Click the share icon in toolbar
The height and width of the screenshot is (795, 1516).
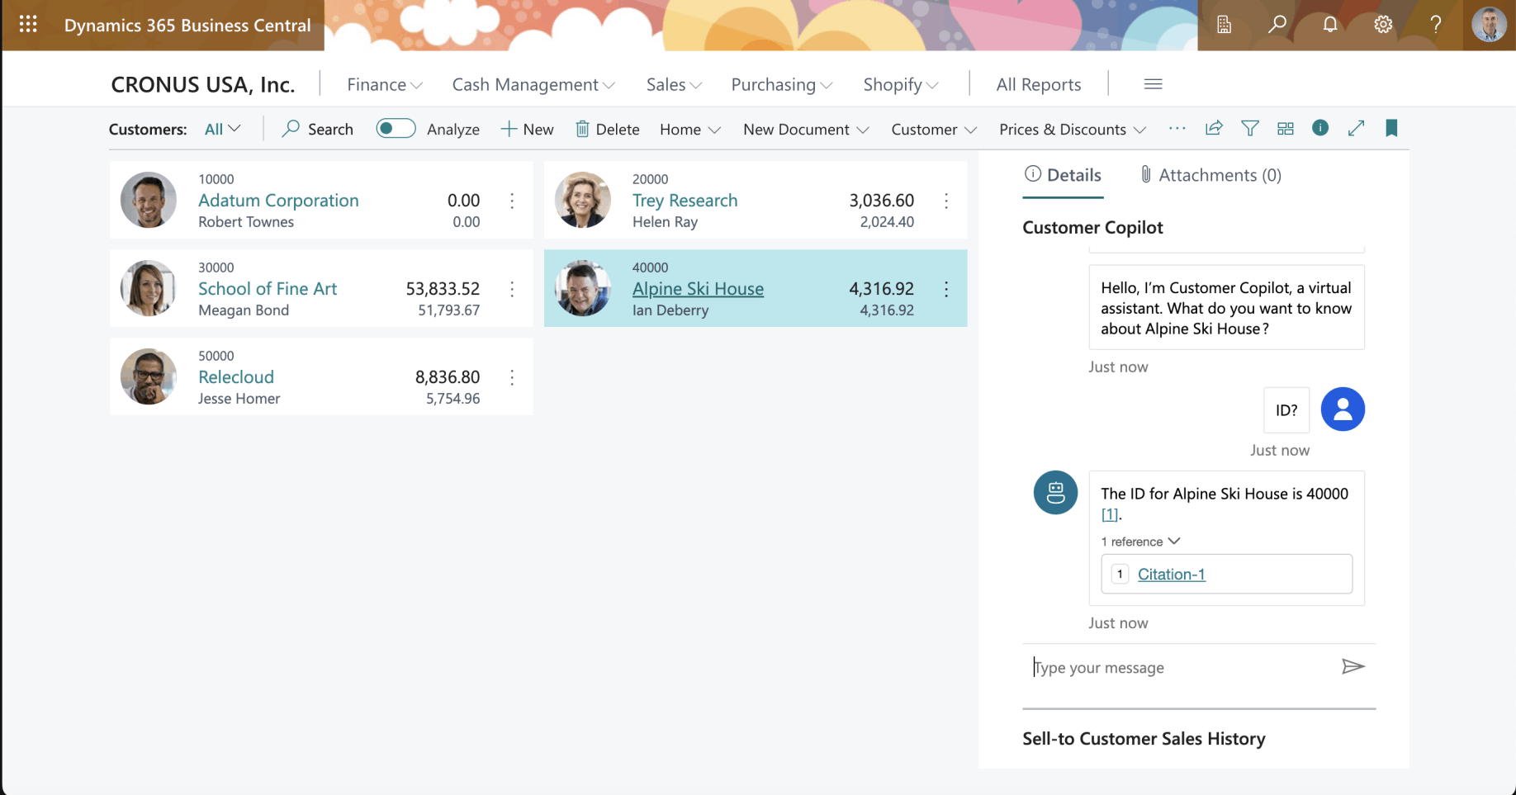[1214, 129]
